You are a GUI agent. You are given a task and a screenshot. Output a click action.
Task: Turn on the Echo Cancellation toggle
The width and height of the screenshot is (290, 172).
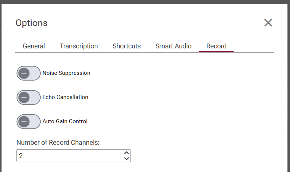[28, 98]
